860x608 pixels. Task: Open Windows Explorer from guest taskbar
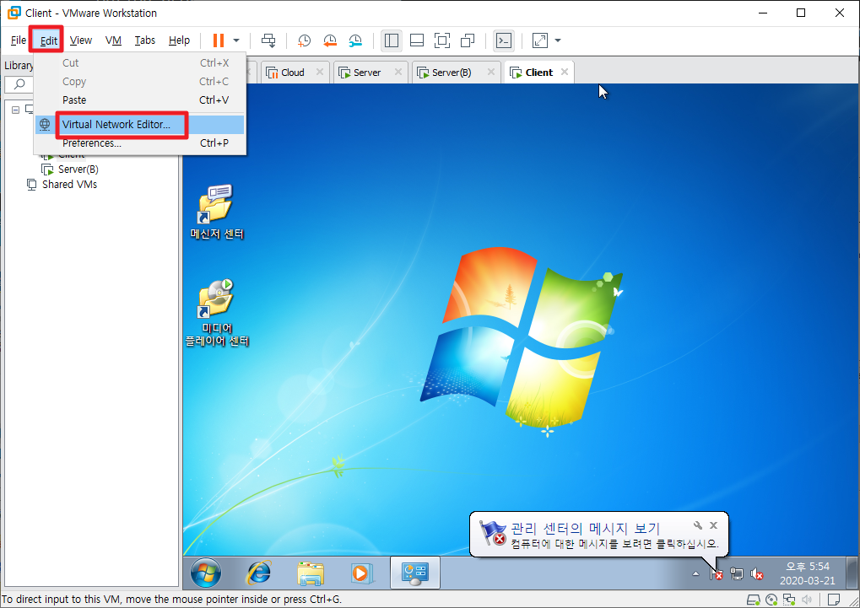pyautogui.click(x=311, y=573)
